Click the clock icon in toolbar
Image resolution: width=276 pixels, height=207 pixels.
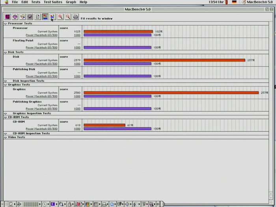pyautogui.click(x=15, y=17)
